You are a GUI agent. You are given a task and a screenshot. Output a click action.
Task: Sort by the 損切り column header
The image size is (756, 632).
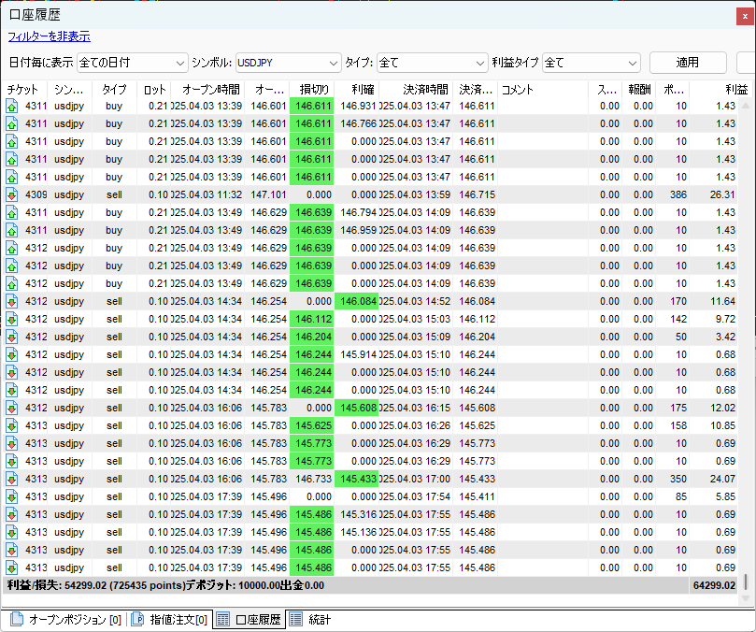312,89
